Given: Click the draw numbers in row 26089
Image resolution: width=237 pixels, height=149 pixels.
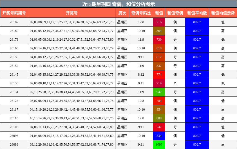Looking at the screenshot, I should click(x=72, y=144).
